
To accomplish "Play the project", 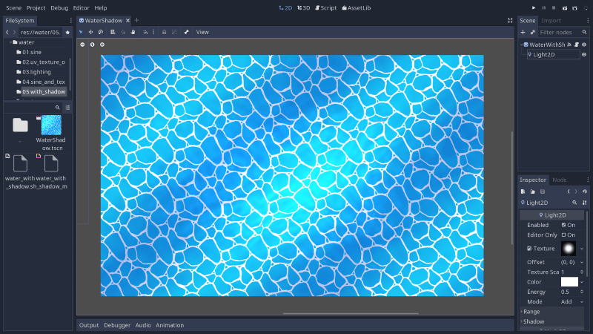I will tap(534, 8).
